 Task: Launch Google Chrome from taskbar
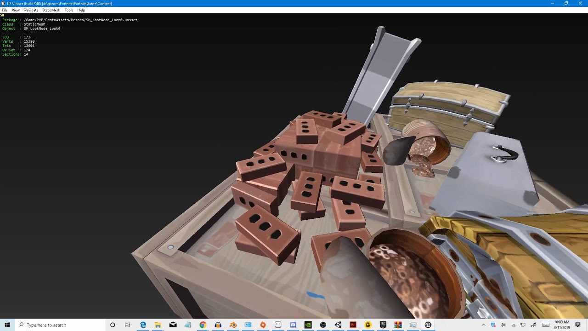pos(203,325)
